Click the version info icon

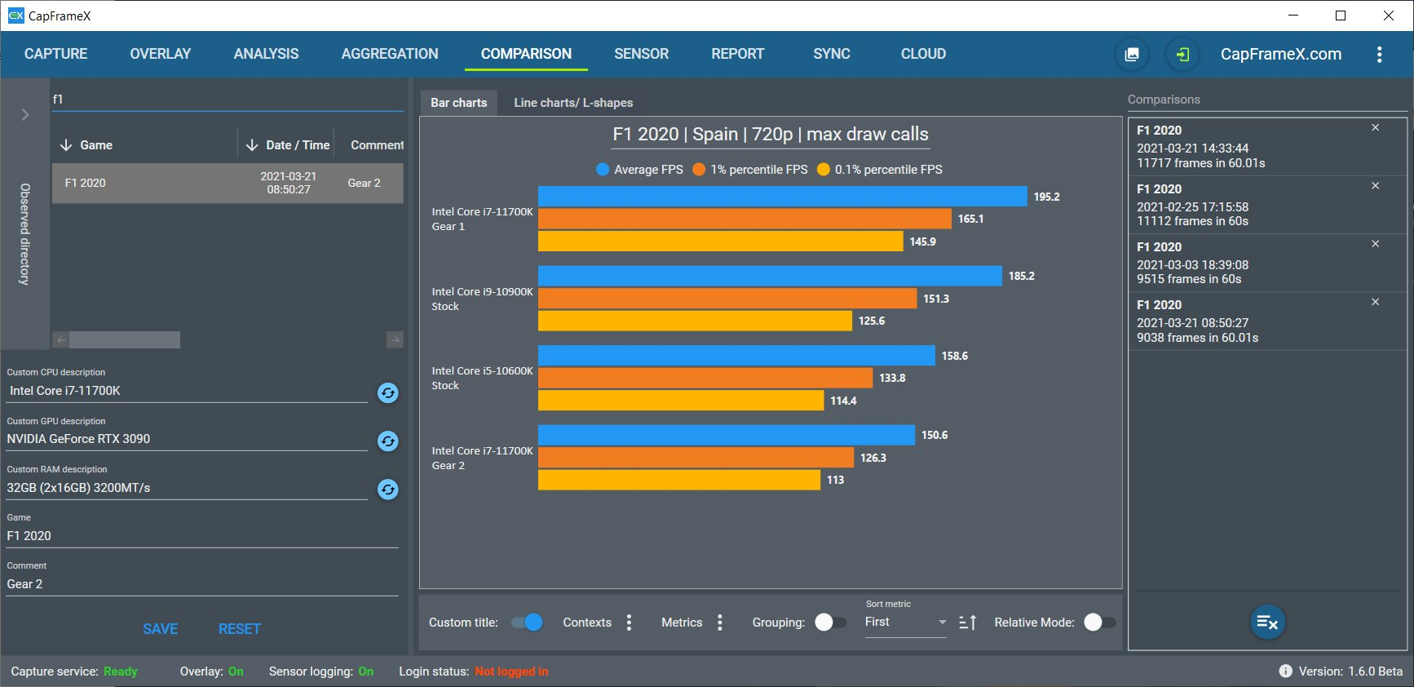point(1286,671)
